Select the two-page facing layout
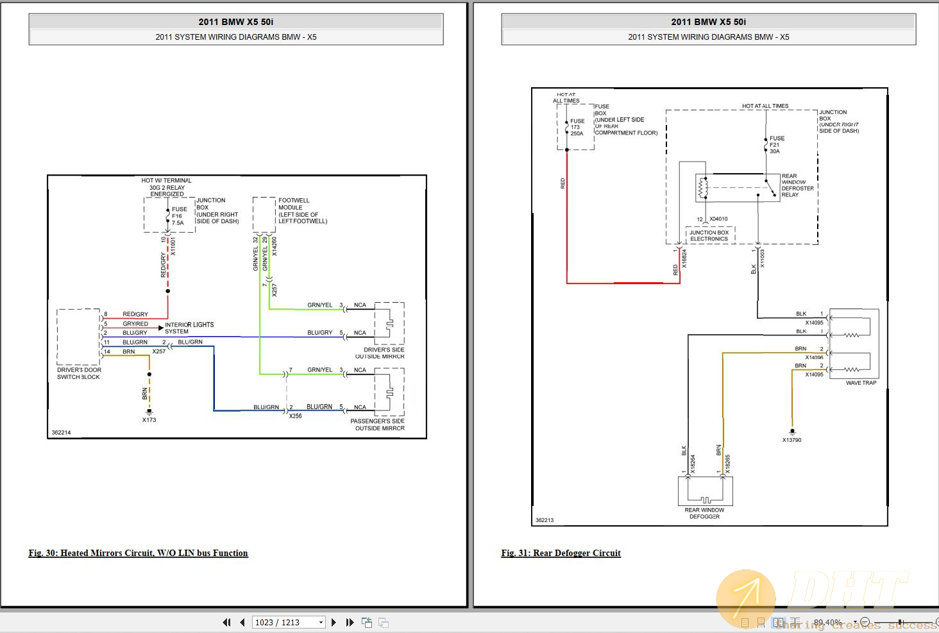The width and height of the screenshot is (939, 633). [x=779, y=622]
